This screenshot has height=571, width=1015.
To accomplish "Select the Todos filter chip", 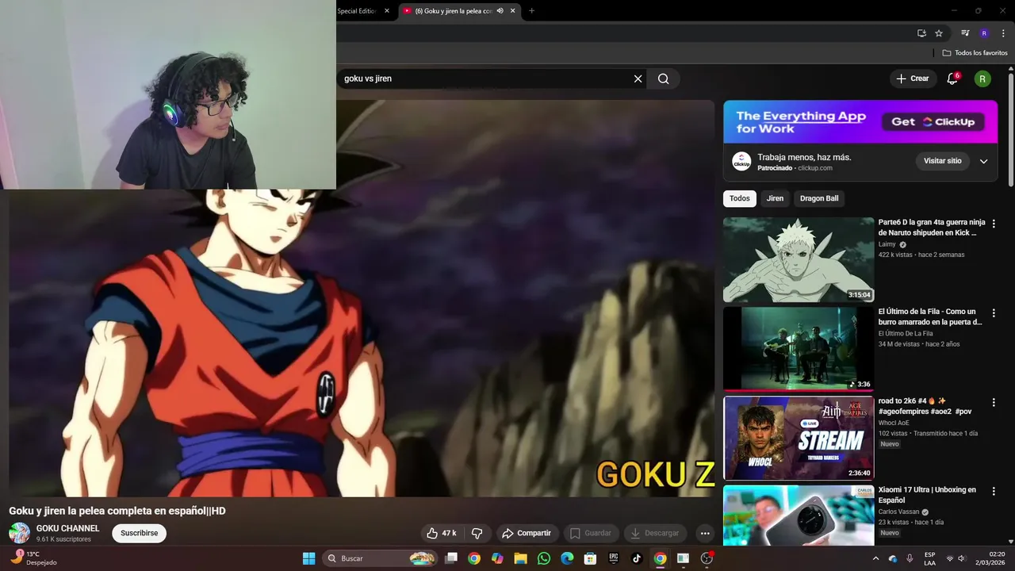I will tap(739, 198).
